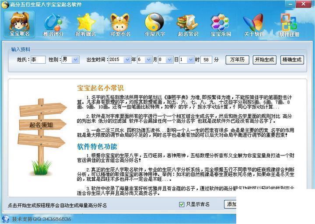The image size is (315, 224).
Task: Click the 输入资料 group label
Action: click(21, 49)
